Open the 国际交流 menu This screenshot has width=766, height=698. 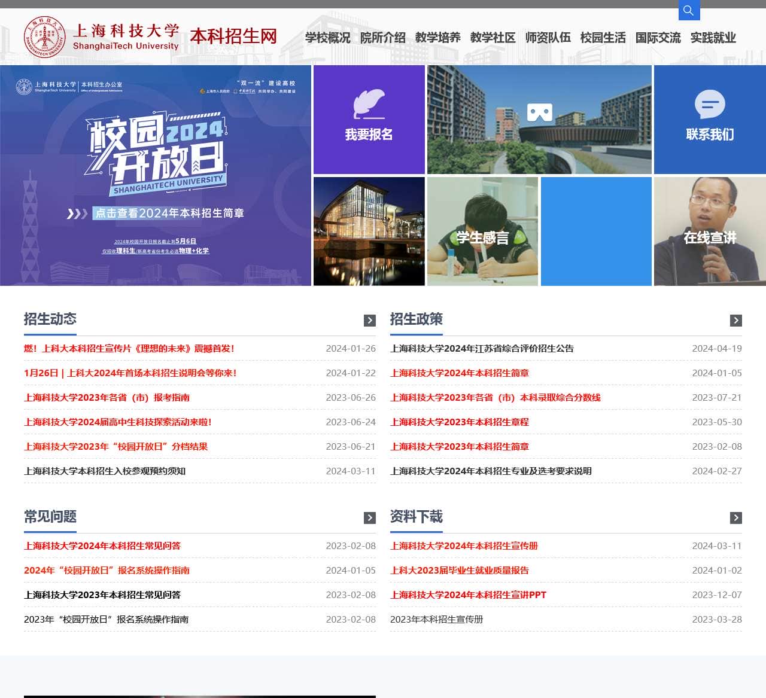click(658, 38)
